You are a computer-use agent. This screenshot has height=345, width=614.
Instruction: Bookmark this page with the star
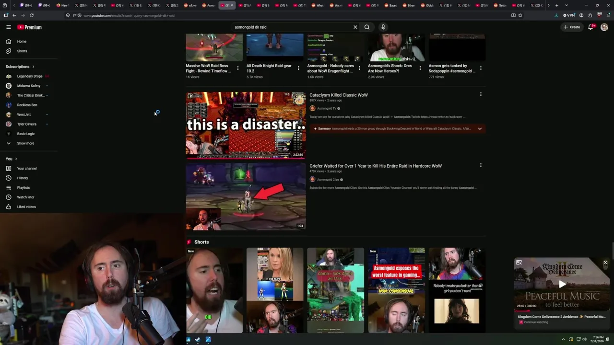520,15
